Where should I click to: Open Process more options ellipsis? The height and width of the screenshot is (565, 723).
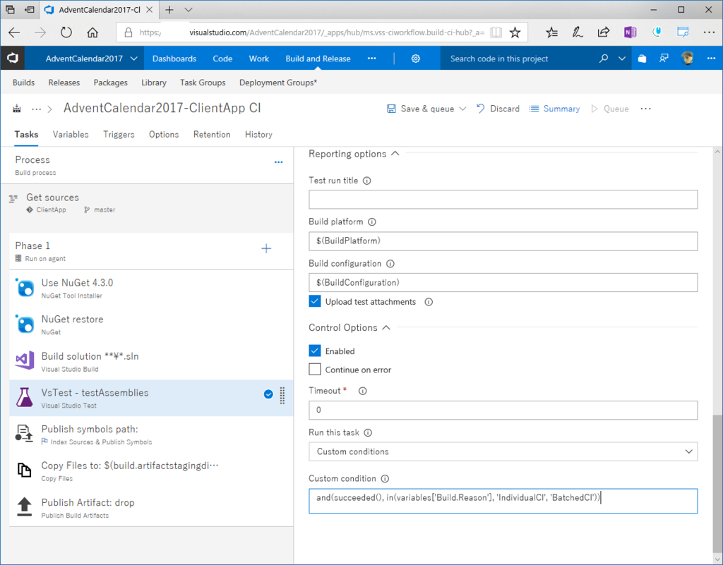click(278, 162)
